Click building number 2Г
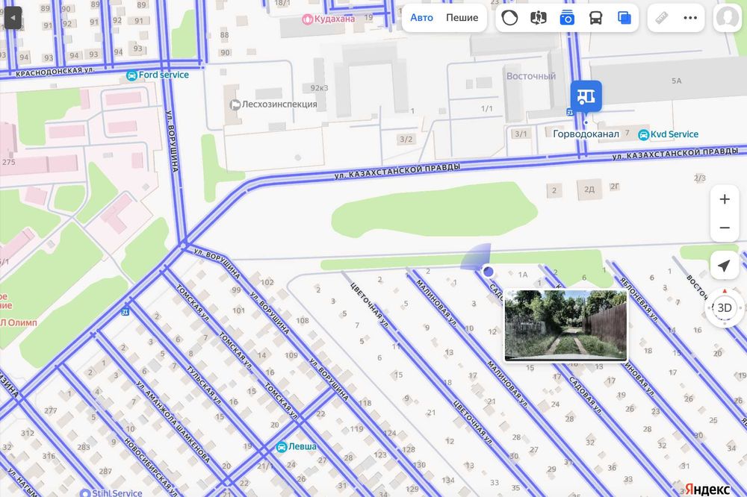The height and width of the screenshot is (497, 747). click(x=615, y=186)
